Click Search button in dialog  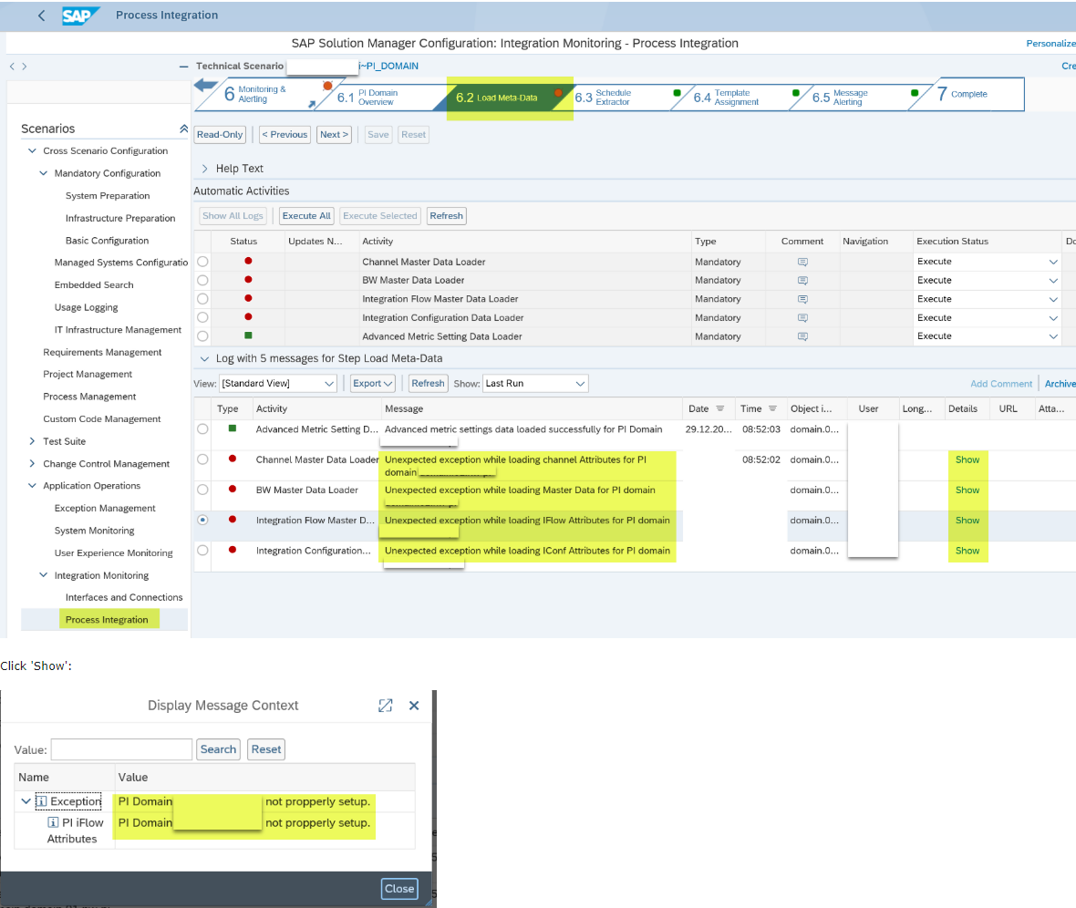[x=218, y=749]
